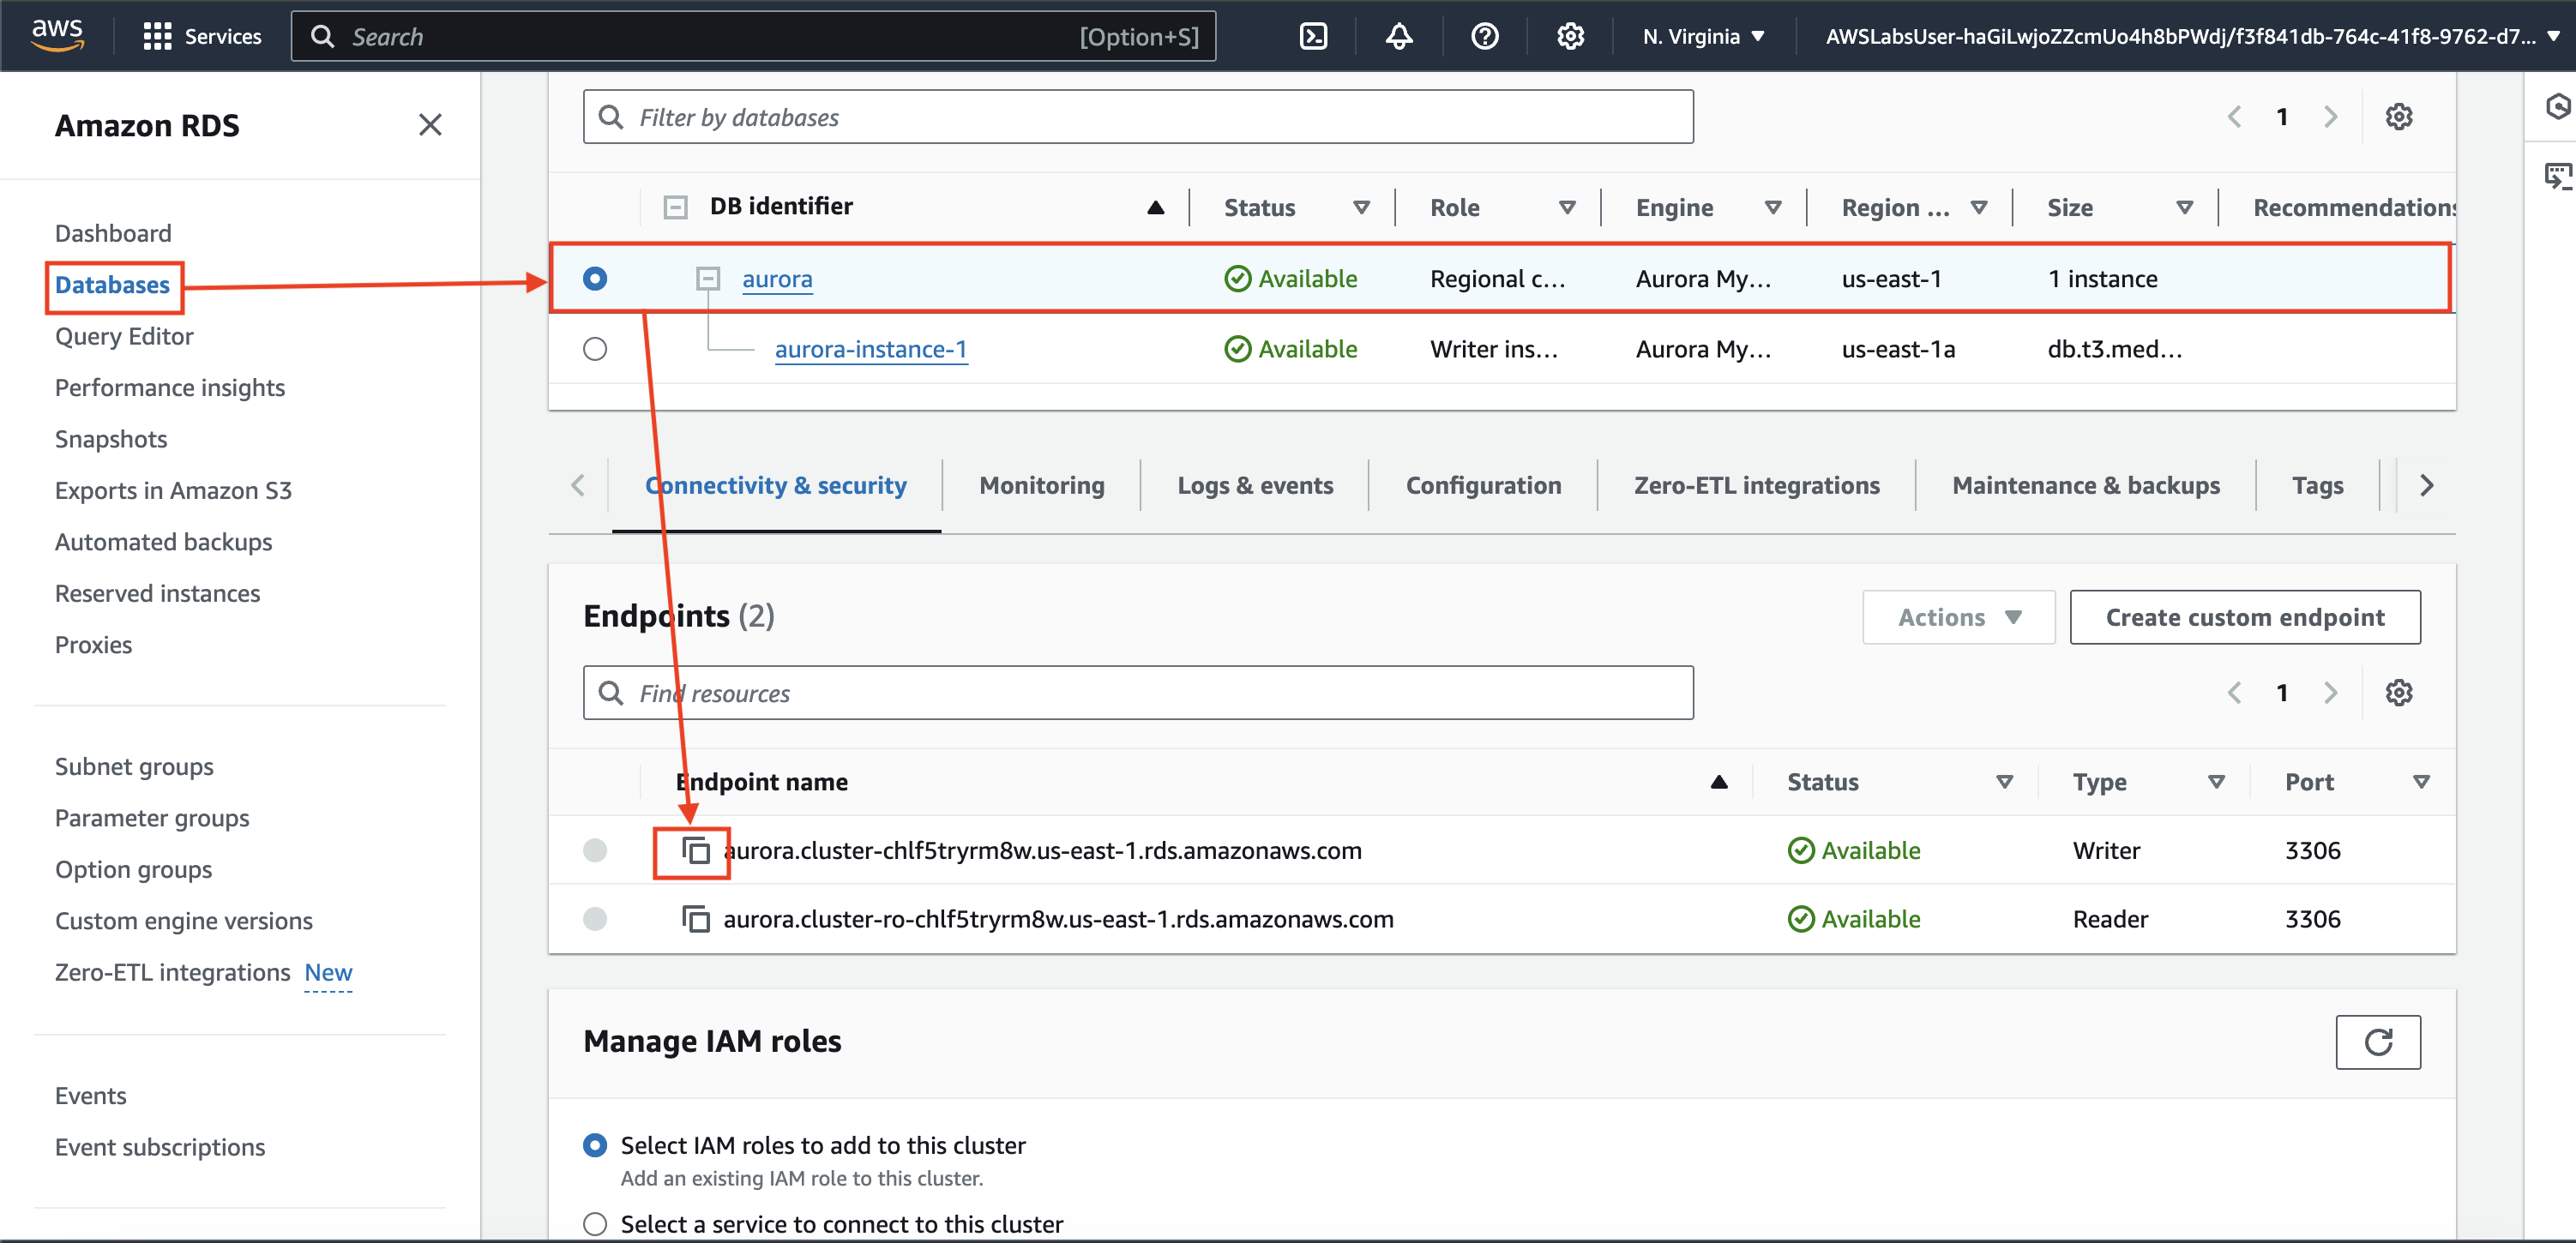Sort endpoints by the Port column

click(2422, 782)
